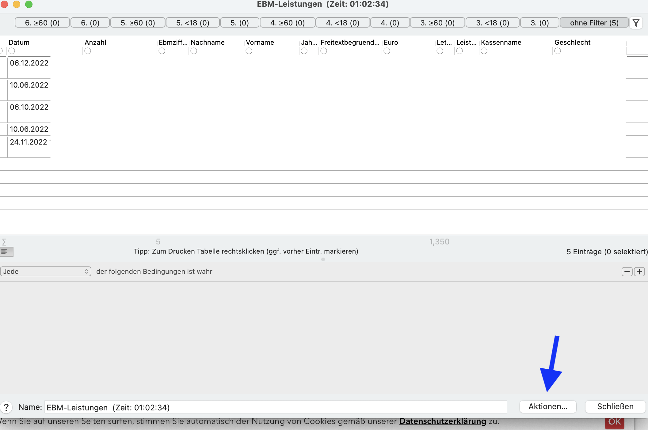Open the filter funnel icon
This screenshot has width=648, height=430.
(636, 23)
